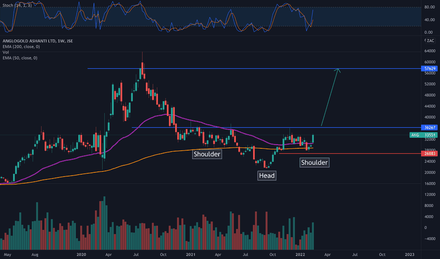Select the left Shoulder annotation under 2021
Viewport: 440px width, 259px height.
pyautogui.click(x=207, y=154)
